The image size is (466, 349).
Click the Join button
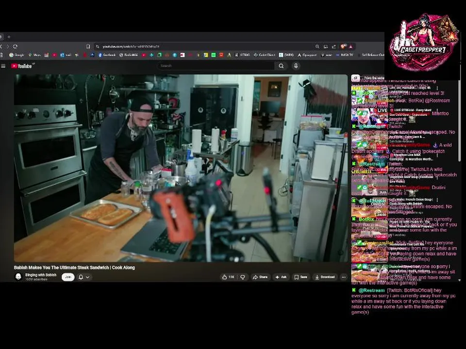click(68, 277)
